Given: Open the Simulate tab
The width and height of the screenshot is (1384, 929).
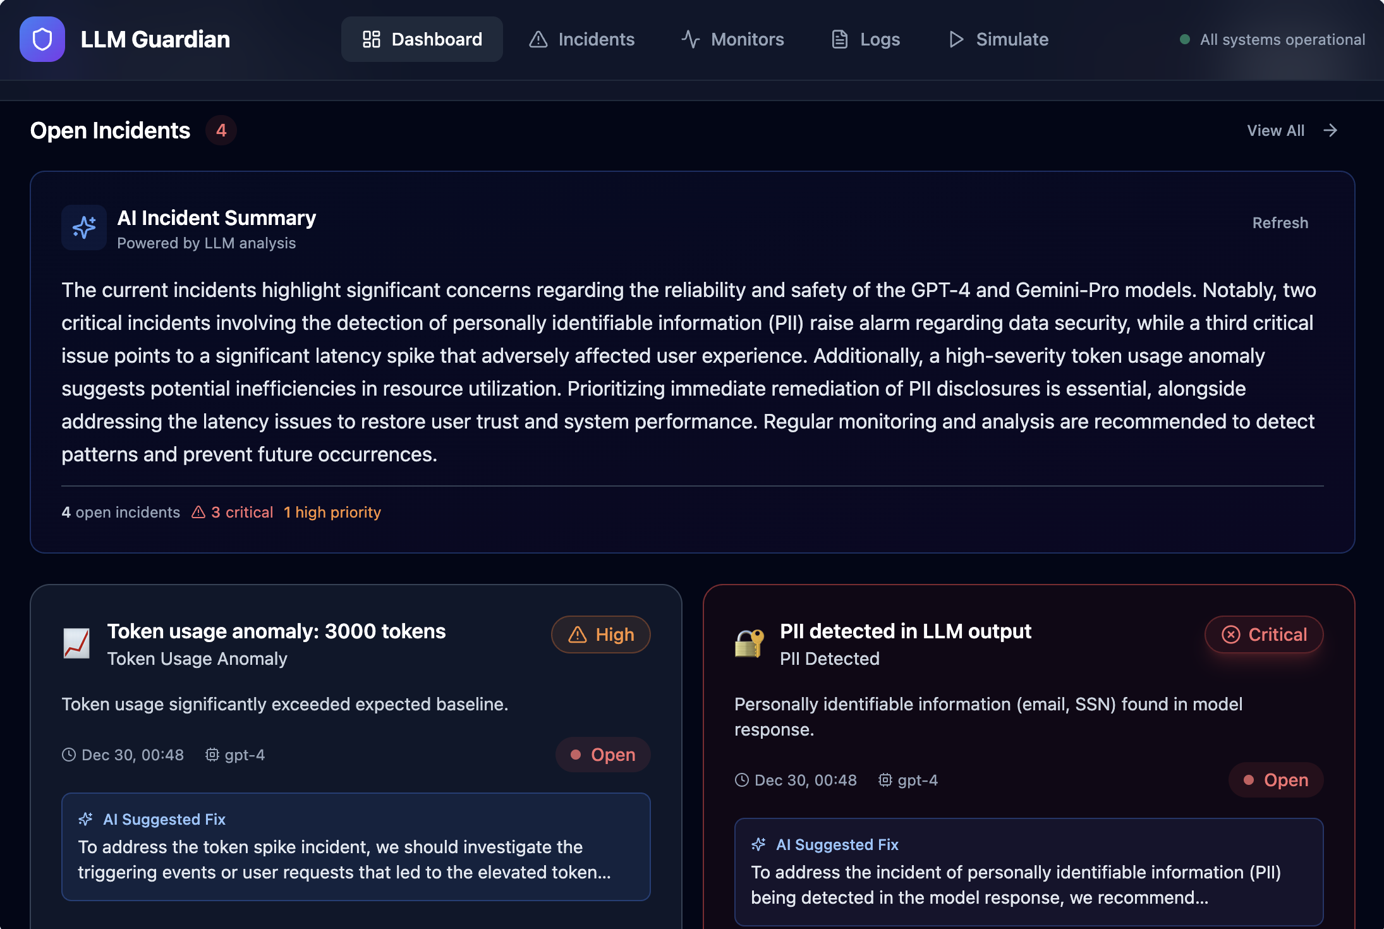Looking at the screenshot, I should [x=998, y=39].
